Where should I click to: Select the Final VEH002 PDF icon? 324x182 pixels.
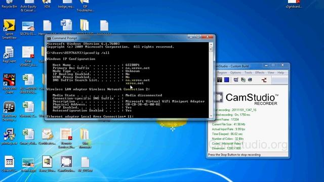pos(28,56)
